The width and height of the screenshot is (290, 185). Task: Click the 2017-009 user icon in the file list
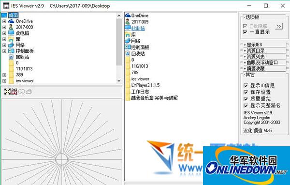coord(128,22)
